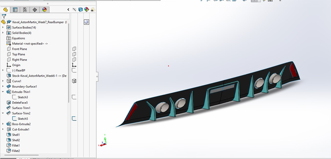This screenshot has width=331, height=159.
Task: Click the display mode cube column icon
Action: pyautogui.click(x=80, y=9)
